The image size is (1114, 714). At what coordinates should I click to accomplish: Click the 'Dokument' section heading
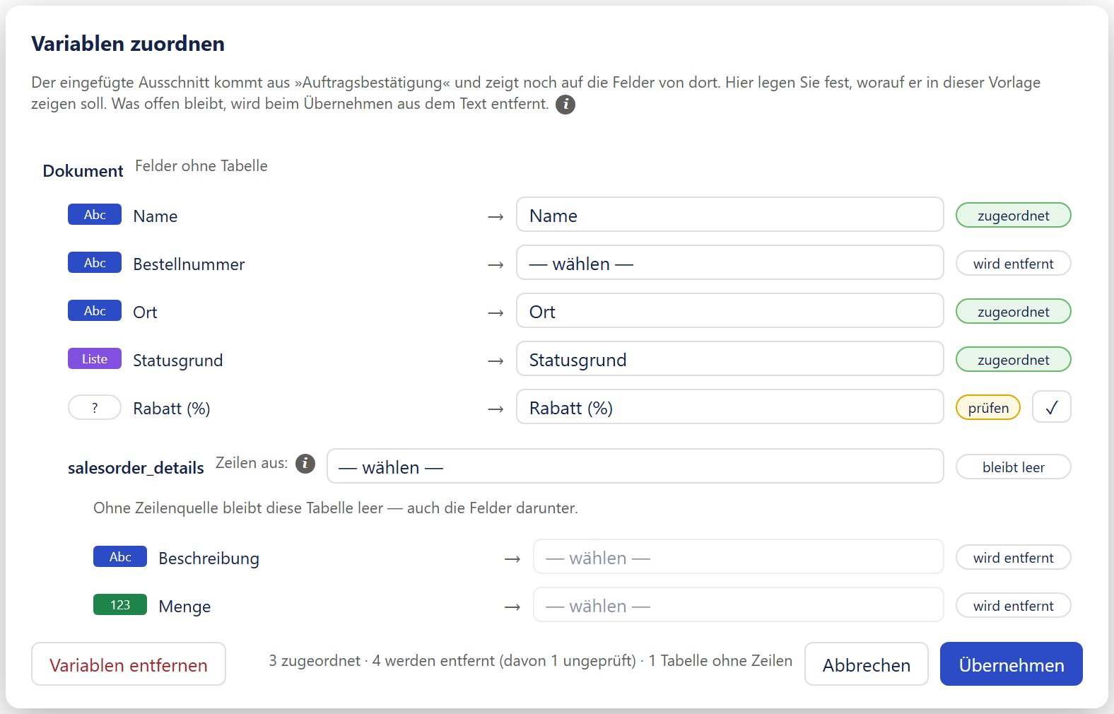coord(83,171)
